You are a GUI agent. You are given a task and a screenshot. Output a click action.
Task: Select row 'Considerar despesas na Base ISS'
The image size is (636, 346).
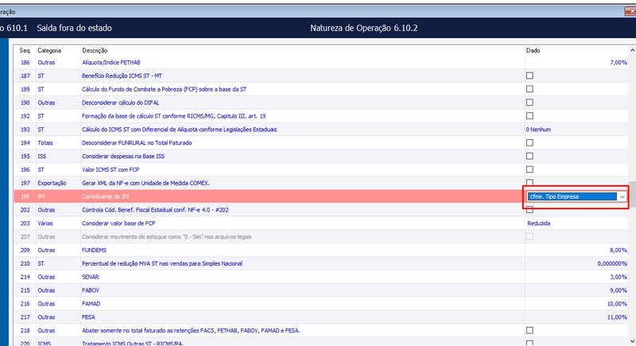pyautogui.click(x=320, y=156)
